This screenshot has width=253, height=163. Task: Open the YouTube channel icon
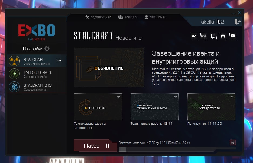233,36
